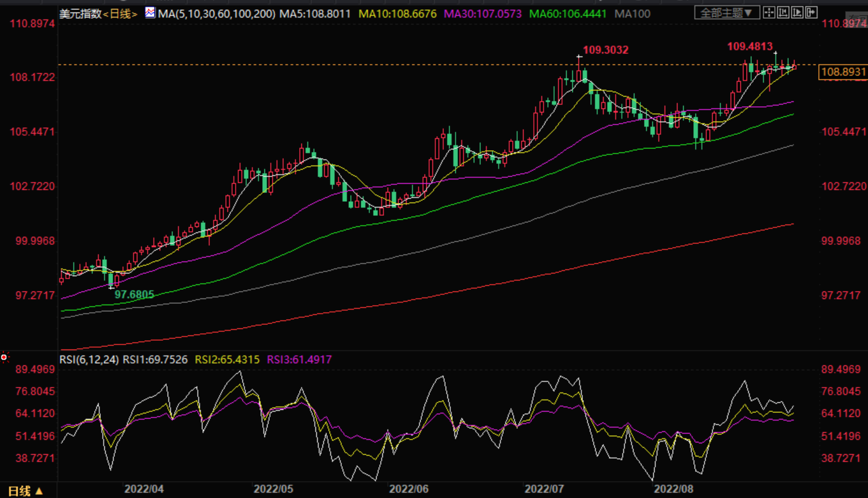Click the red indicator settings icon beside RSI

tap(4, 357)
